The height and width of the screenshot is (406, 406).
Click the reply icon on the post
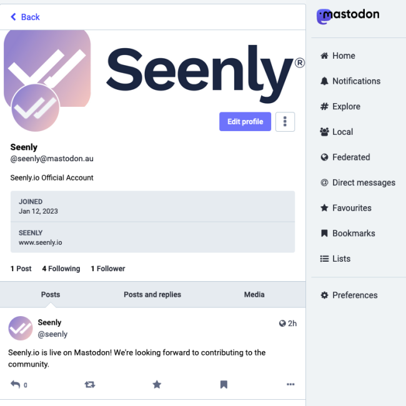(16, 385)
